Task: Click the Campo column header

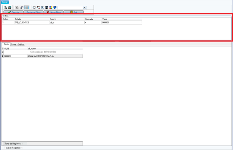Action: point(67,19)
